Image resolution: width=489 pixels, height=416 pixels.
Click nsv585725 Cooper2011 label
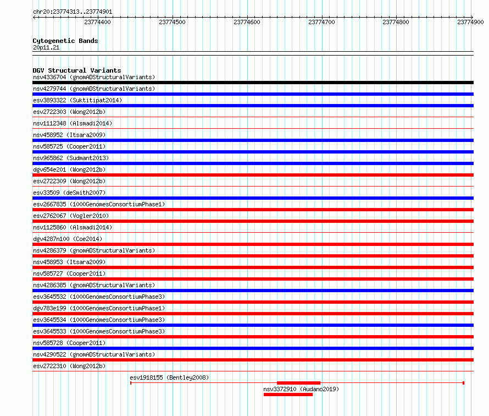69,146
